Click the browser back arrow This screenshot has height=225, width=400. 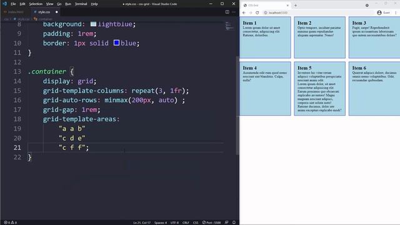244,12
